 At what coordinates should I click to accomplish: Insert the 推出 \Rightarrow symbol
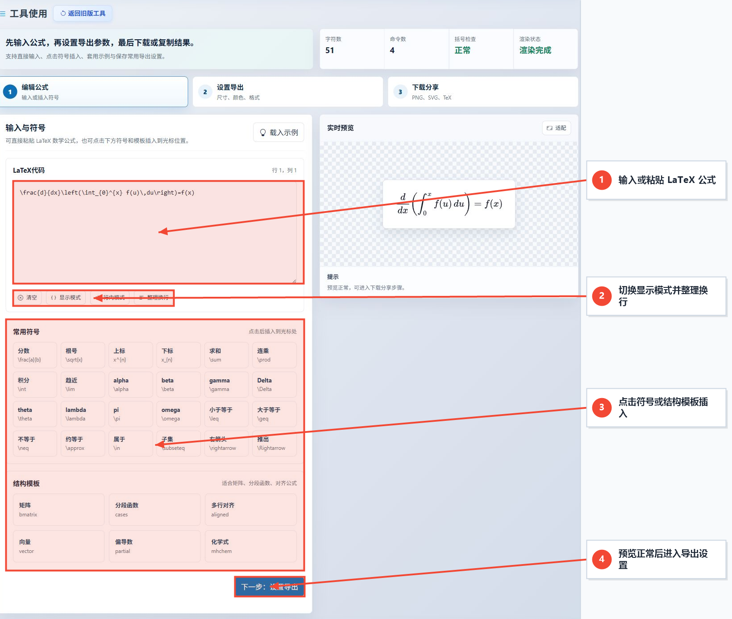[274, 444]
